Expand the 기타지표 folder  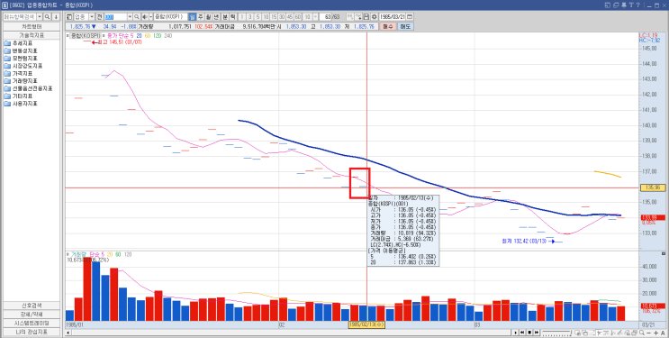18,96
